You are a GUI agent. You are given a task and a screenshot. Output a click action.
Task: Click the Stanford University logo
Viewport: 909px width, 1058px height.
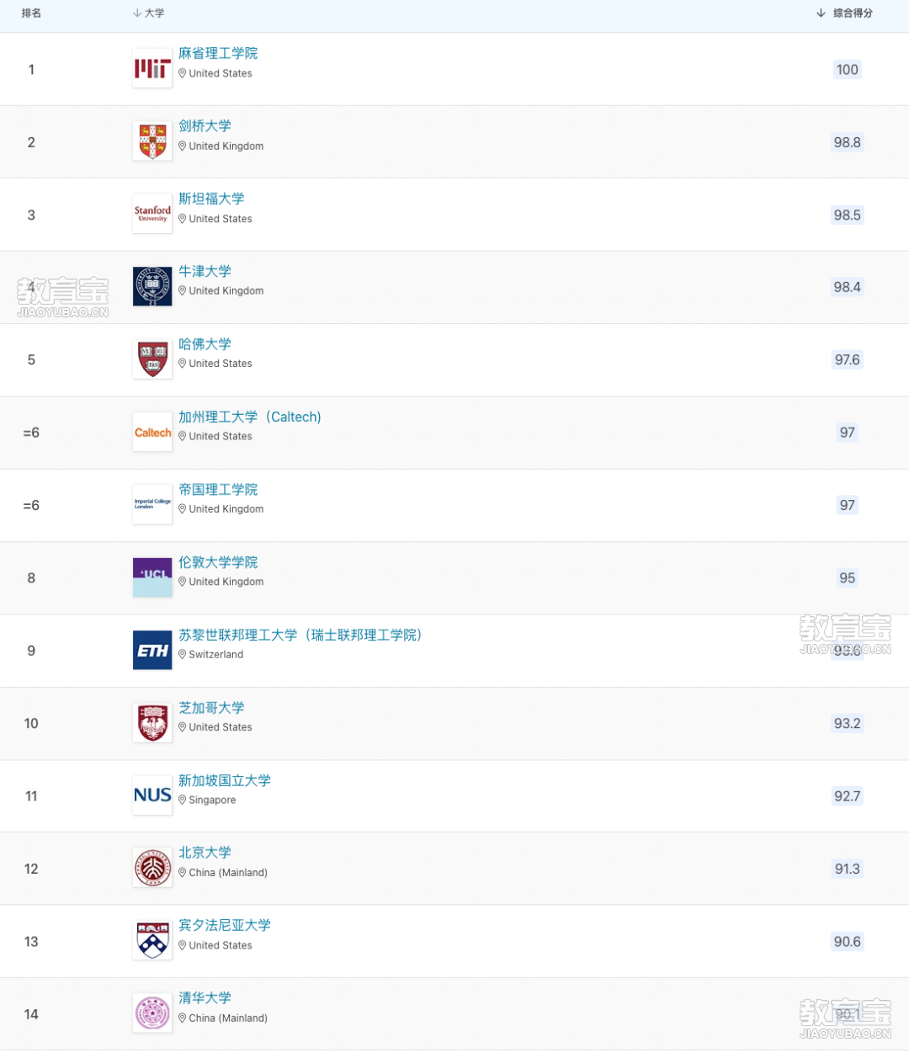click(x=152, y=214)
